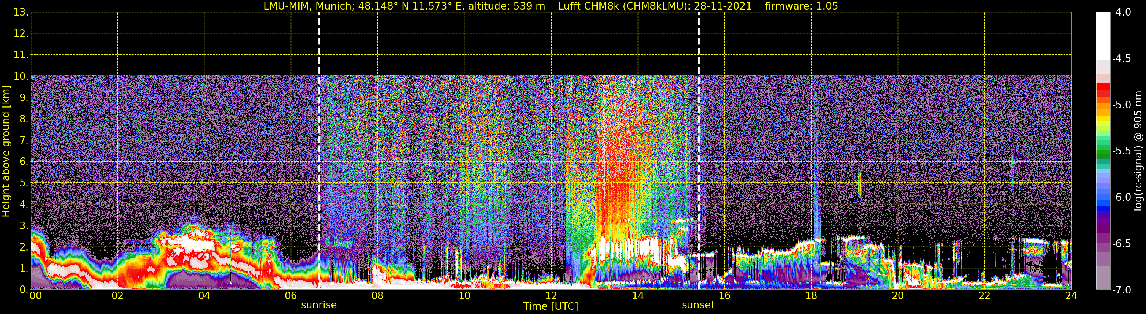Image resolution: width=1146 pixels, height=314 pixels.
Task: Click the white dashed sunrise marker line
Action: pyautogui.click(x=319, y=133)
